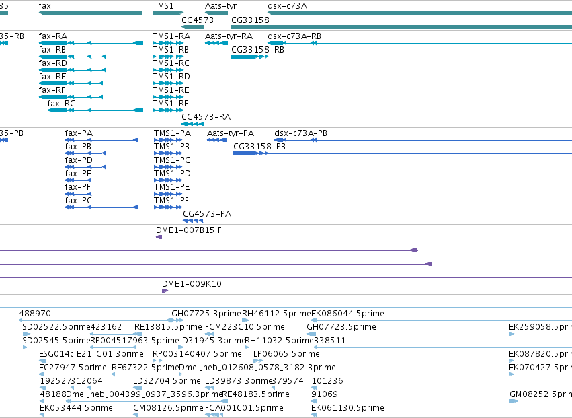Click the SD02522.5prime EST label
The image size is (572, 418).
coord(56,327)
